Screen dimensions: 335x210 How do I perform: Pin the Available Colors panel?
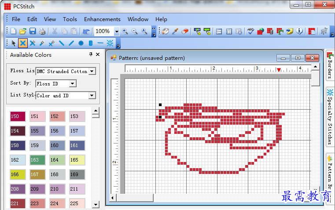[91, 54]
